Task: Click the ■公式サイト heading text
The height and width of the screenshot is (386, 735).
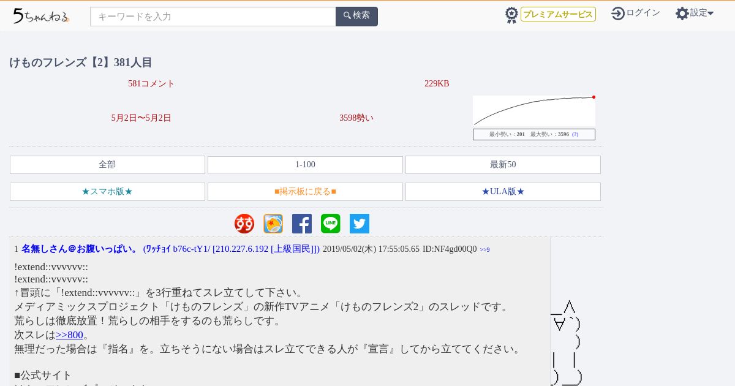Action: point(43,375)
